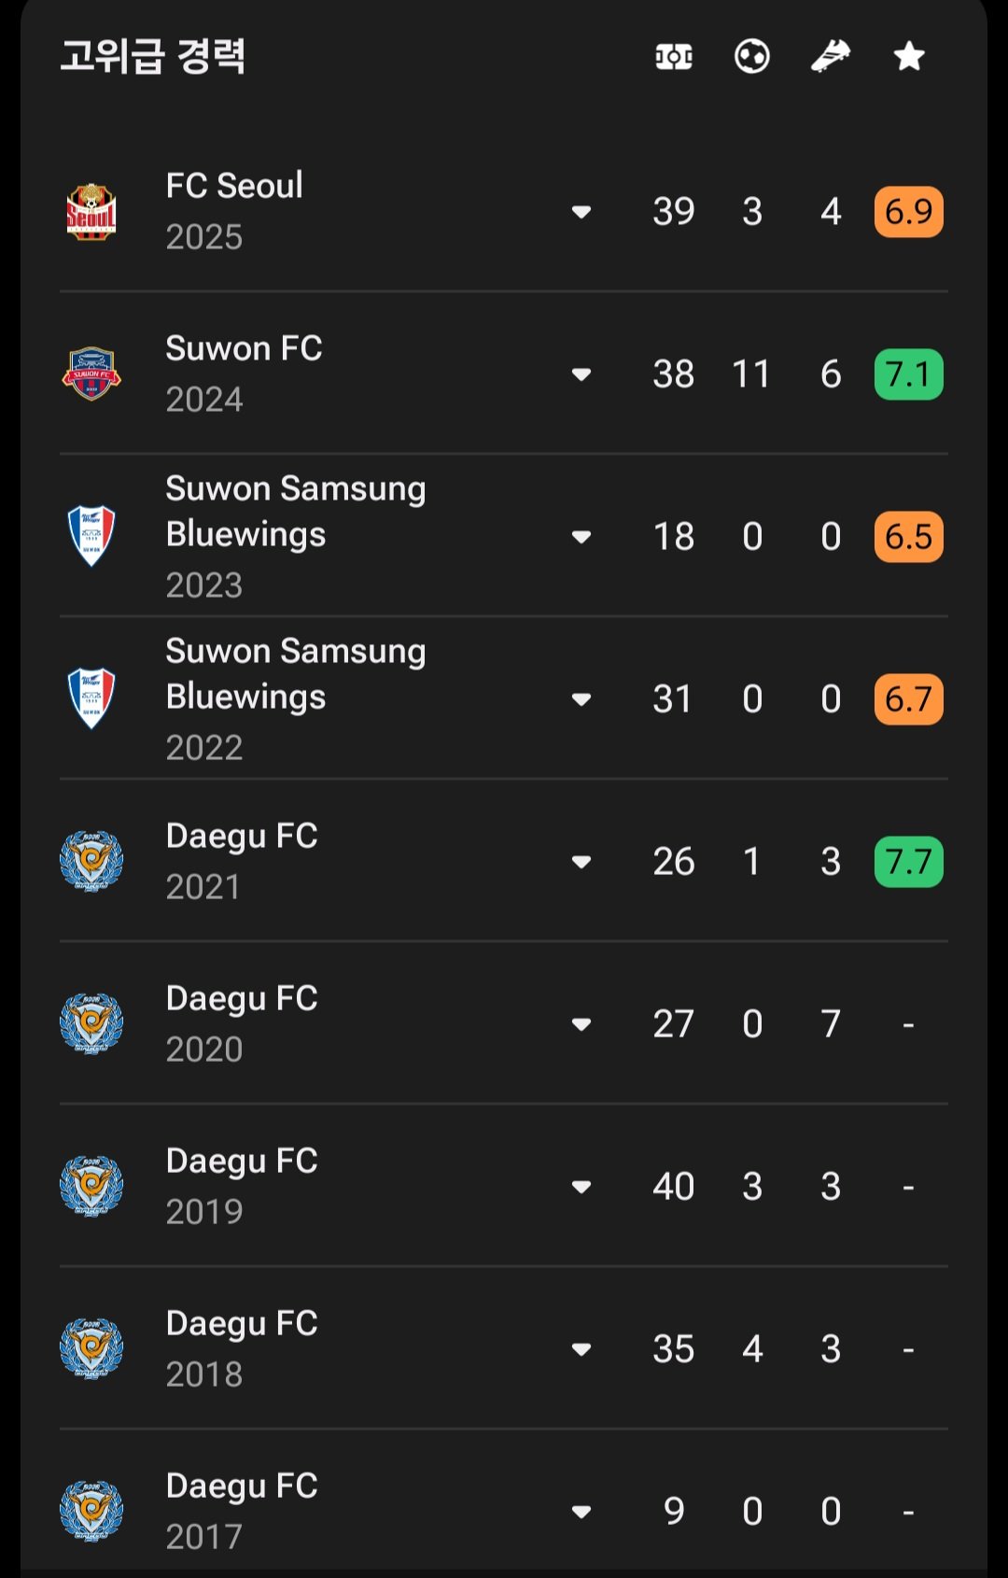Image resolution: width=1008 pixels, height=1578 pixels.
Task: Expand the Daegu FC 2020 season
Action: [x=581, y=1024]
